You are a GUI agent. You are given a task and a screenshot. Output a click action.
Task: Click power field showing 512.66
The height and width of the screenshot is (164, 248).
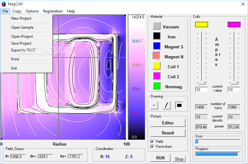coord(234,127)
